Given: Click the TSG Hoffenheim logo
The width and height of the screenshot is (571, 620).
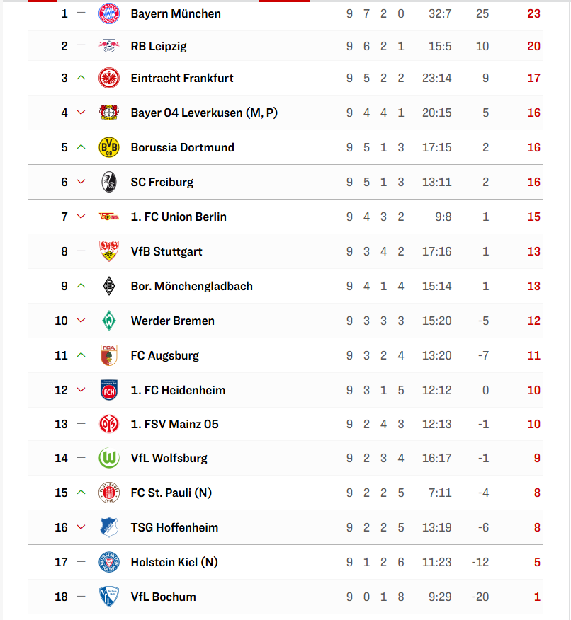Looking at the screenshot, I should (x=109, y=527).
